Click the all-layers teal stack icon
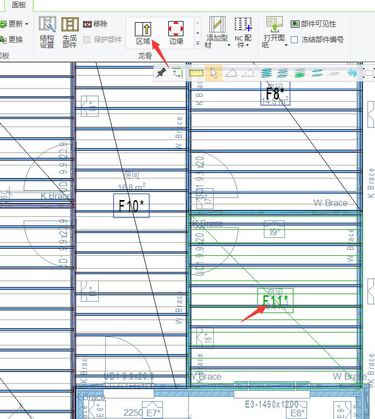 click(x=267, y=73)
